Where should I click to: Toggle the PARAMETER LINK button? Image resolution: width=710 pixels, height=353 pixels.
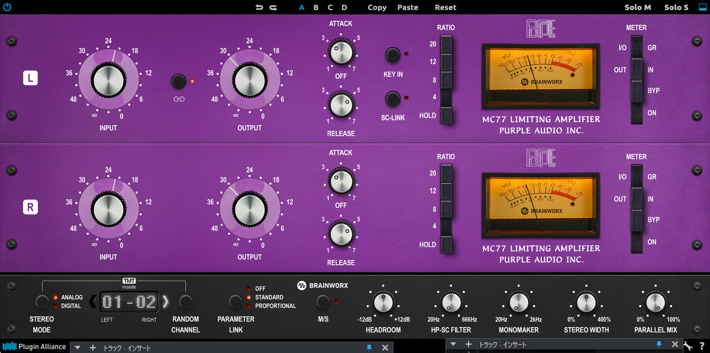235,302
